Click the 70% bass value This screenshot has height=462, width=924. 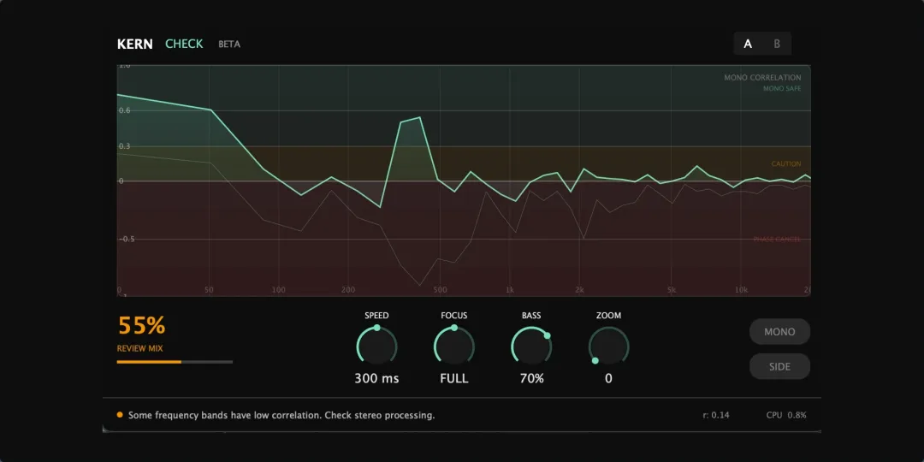[x=531, y=378]
